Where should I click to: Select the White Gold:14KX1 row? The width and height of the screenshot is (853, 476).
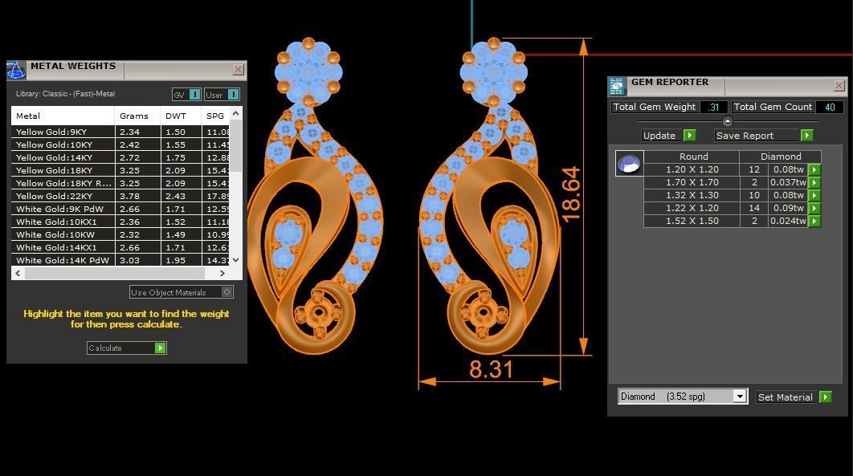(x=120, y=247)
